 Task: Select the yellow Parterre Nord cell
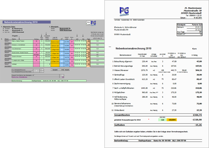pyautogui.click(x=55, y=42)
